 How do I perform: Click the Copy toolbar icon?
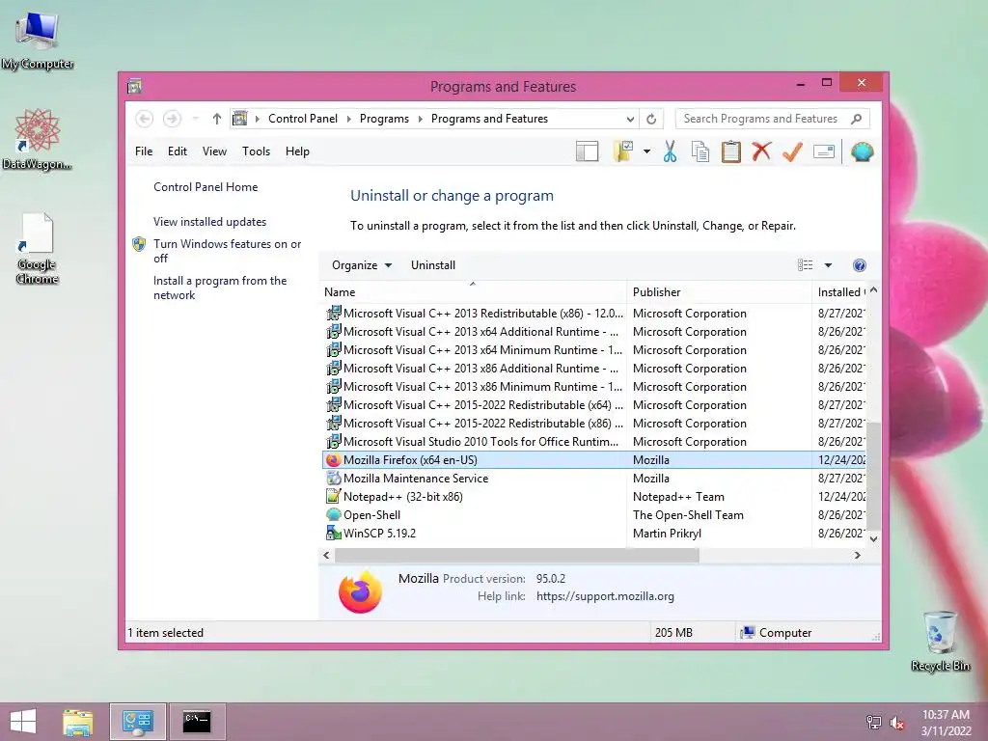click(700, 151)
